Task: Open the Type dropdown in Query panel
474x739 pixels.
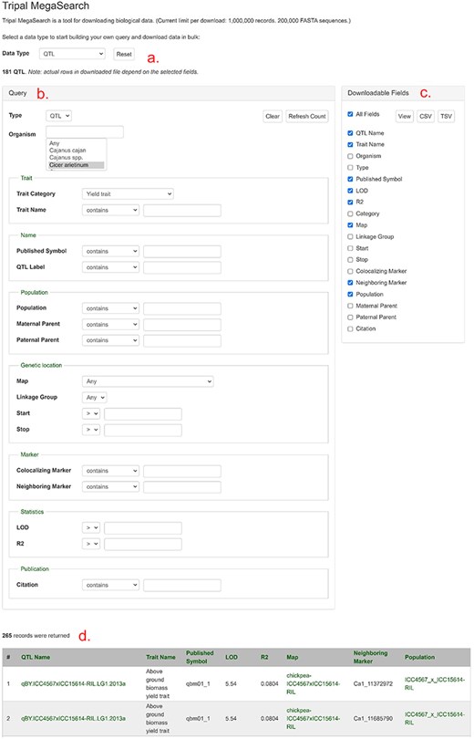Action: (x=59, y=116)
